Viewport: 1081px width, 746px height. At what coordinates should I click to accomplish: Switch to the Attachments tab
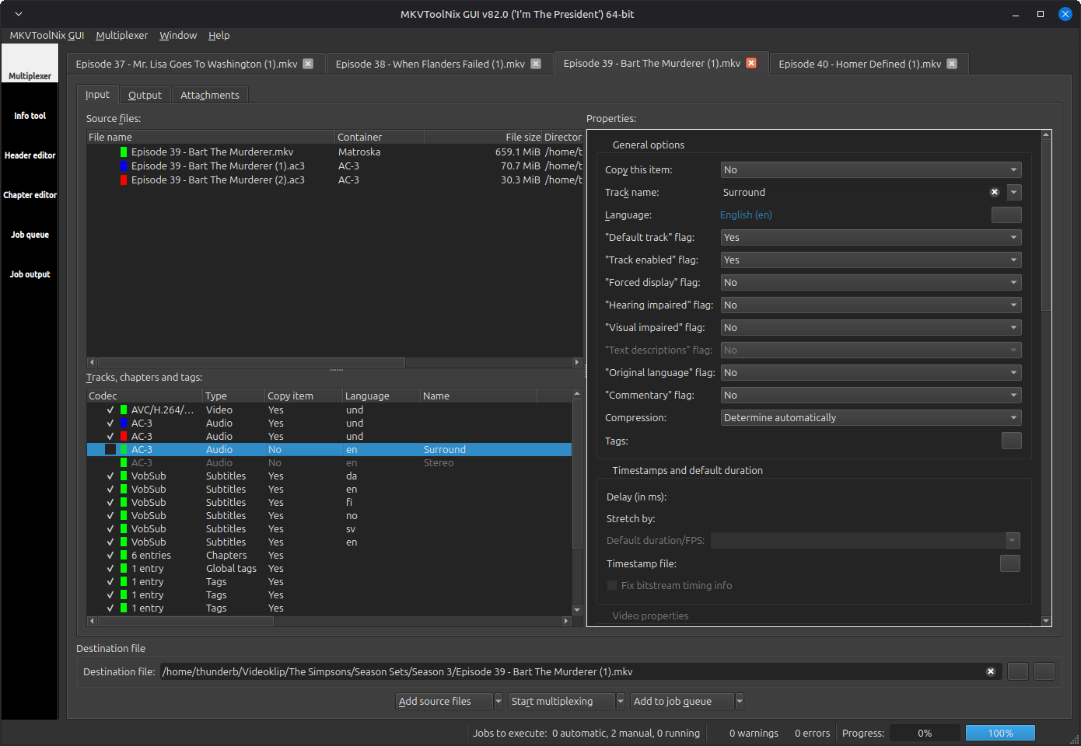click(209, 95)
